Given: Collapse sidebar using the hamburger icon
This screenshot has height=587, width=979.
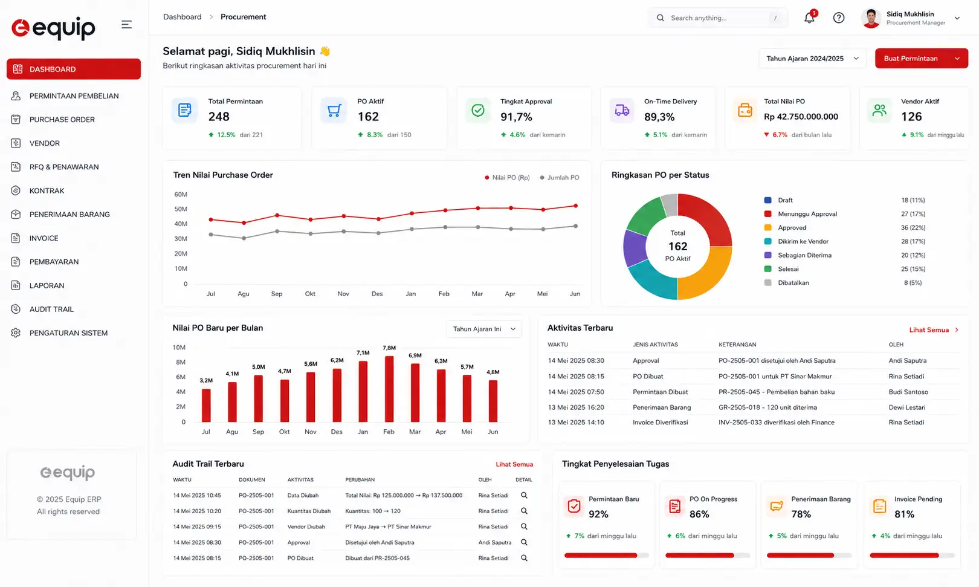Looking at the screenshot, I should tap(126, 25).
